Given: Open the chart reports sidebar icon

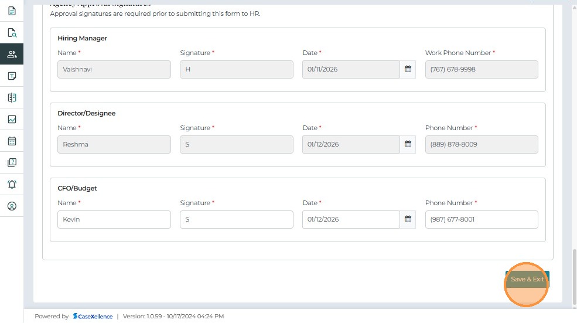Looking at the screenshot, I should 12,120.
